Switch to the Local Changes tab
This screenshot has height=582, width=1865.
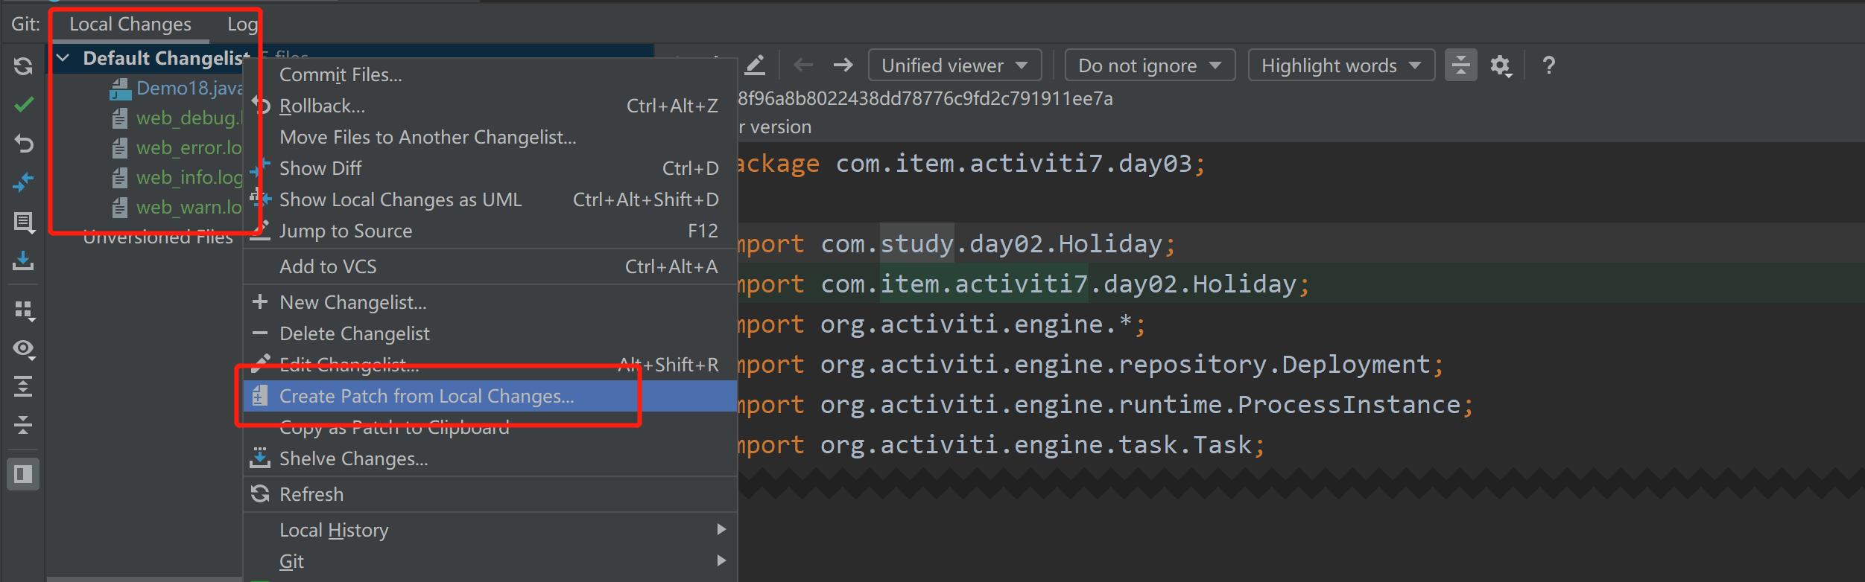130,24
